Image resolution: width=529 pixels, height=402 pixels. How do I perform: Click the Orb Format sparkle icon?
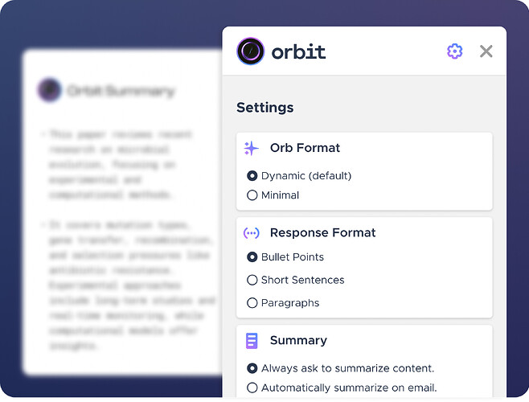(x=251, y=149)
